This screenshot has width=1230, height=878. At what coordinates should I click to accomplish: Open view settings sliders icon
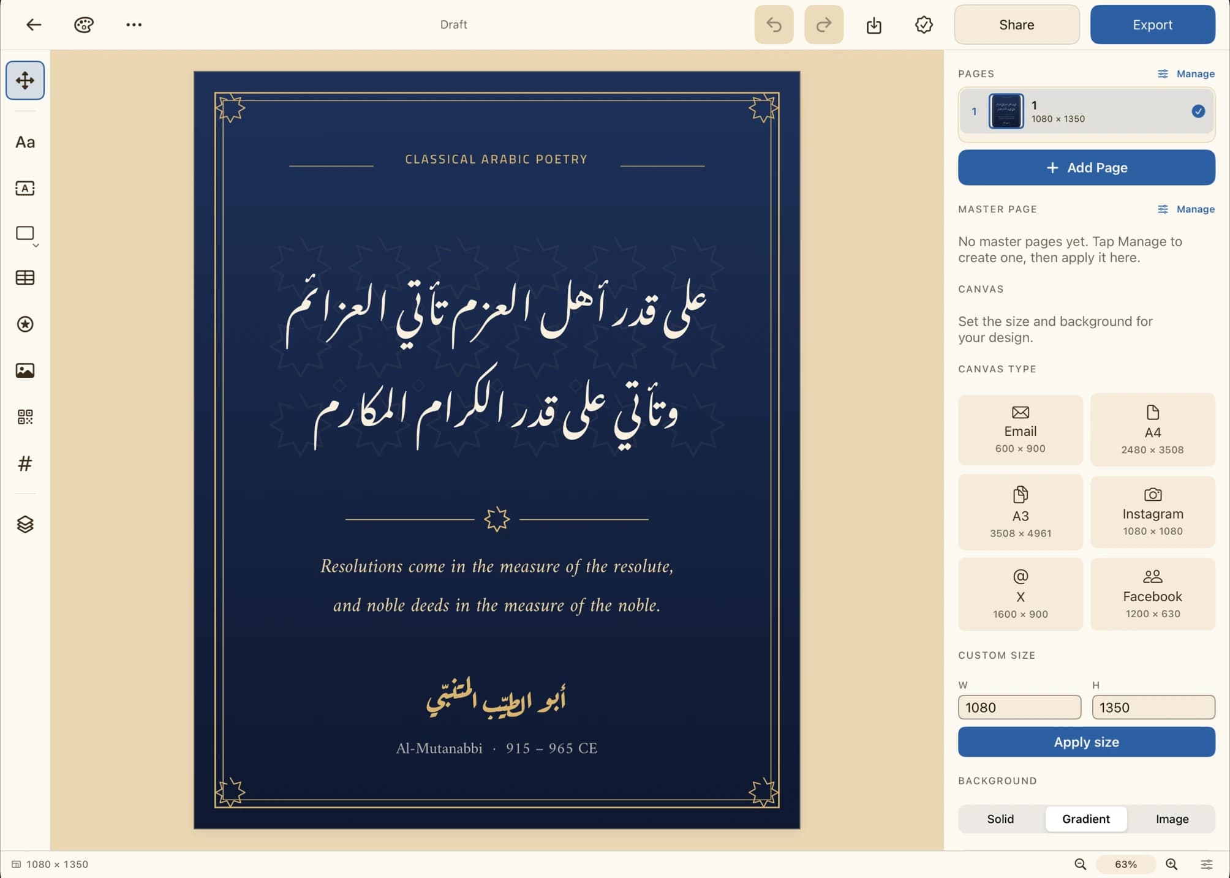[1206, 864]
